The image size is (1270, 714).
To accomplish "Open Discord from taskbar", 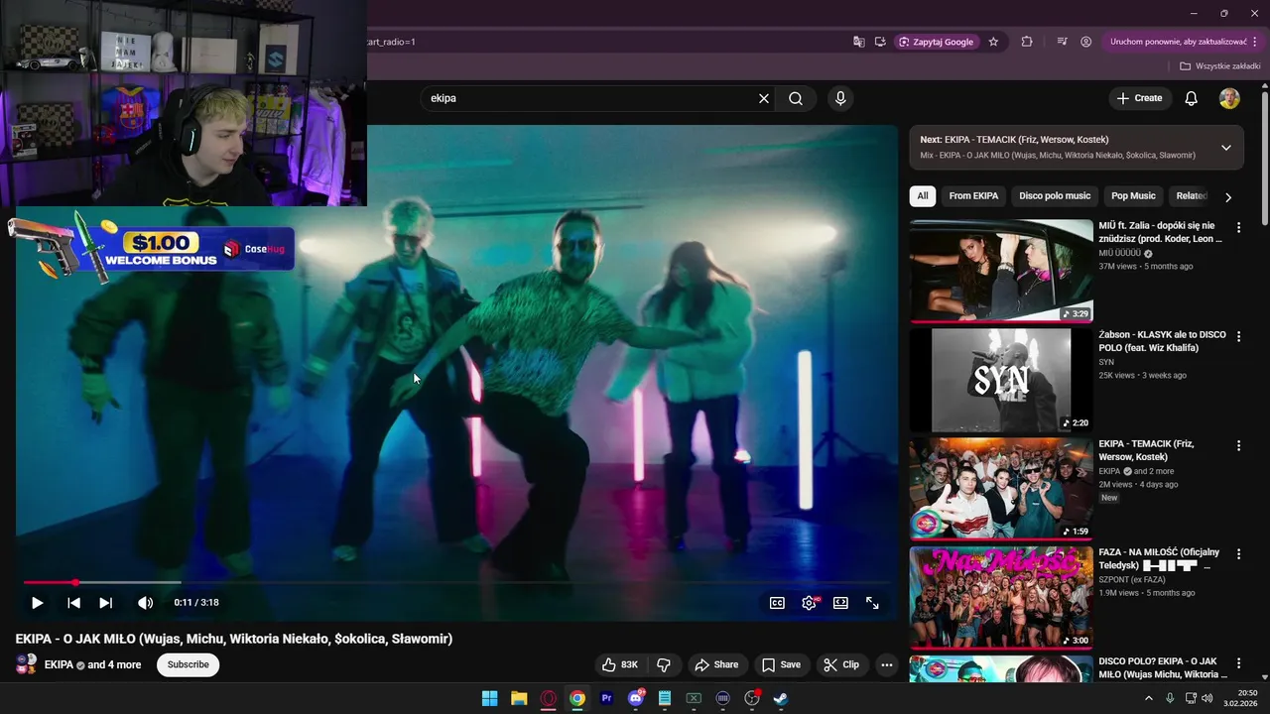I will tap(636, 698).
